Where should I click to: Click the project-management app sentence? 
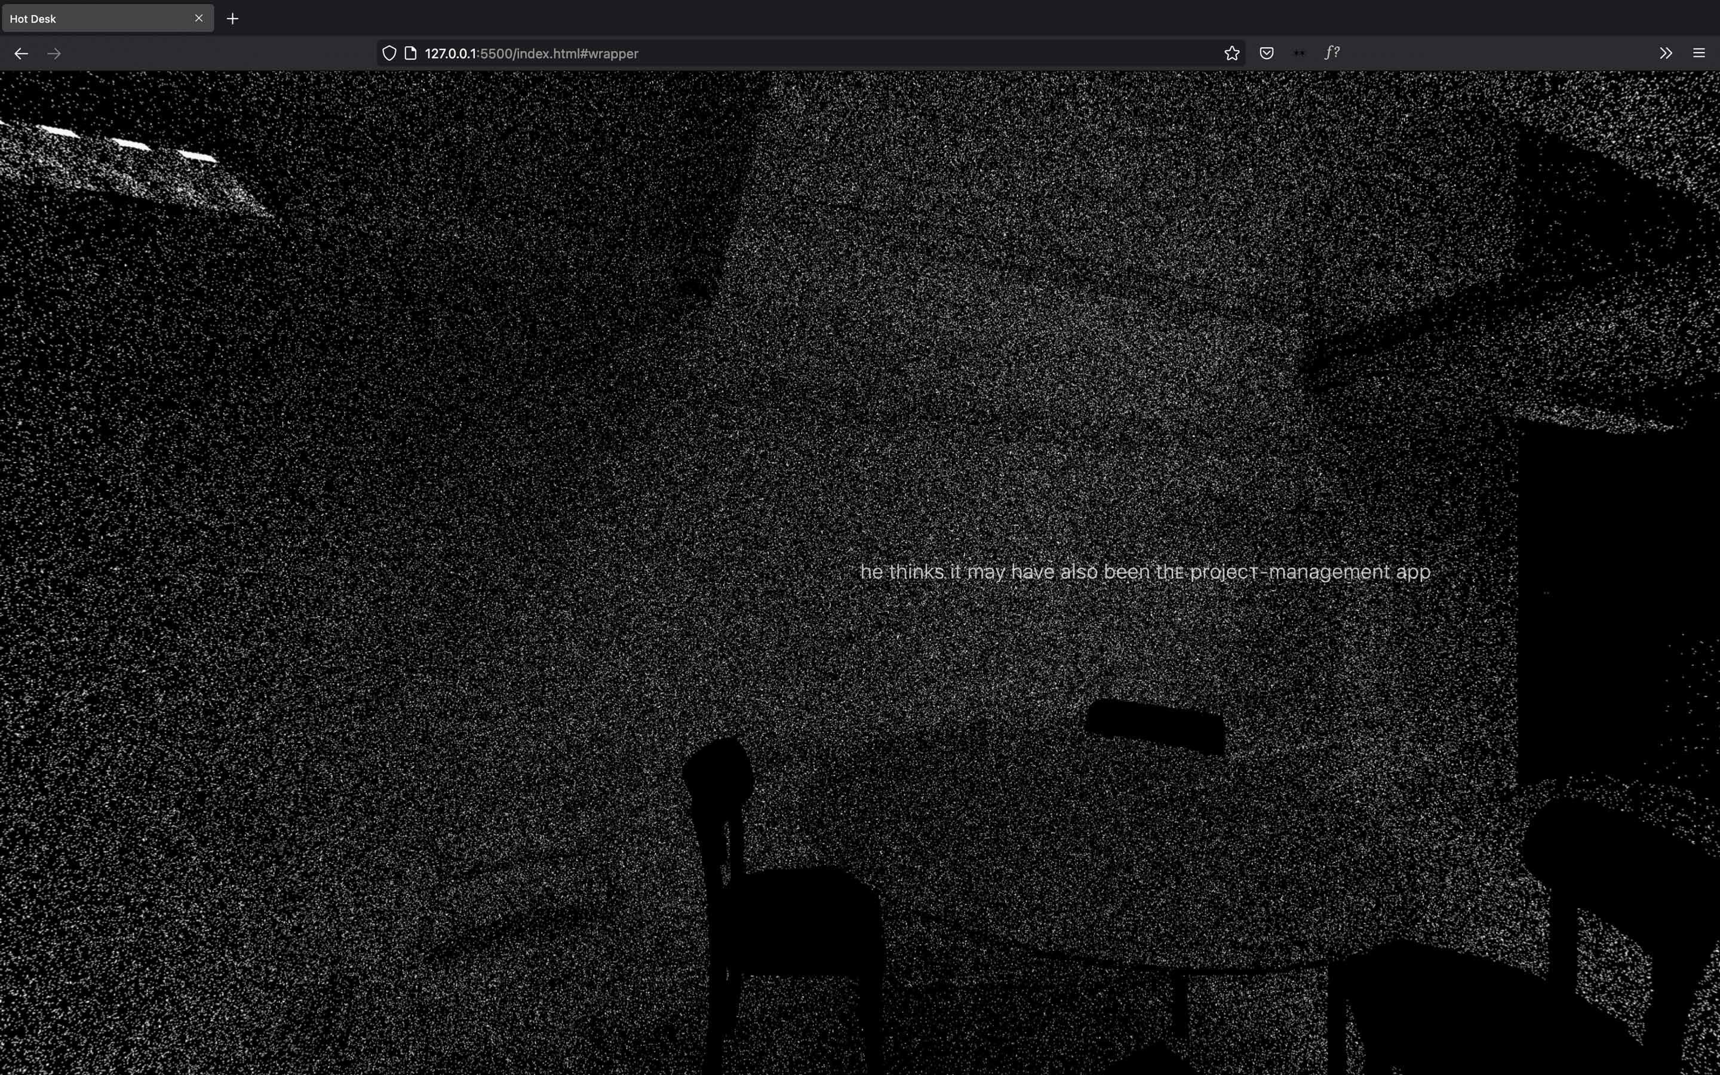click(1144, 572)
